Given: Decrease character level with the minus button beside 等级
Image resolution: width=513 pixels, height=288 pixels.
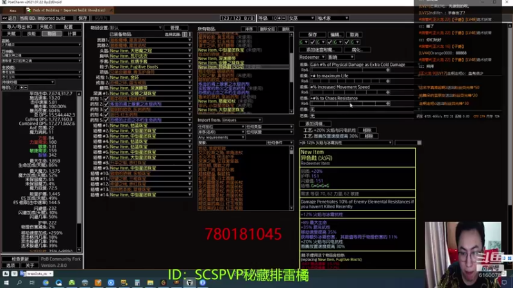Looking at the screenshot, I should pos(283,19).
